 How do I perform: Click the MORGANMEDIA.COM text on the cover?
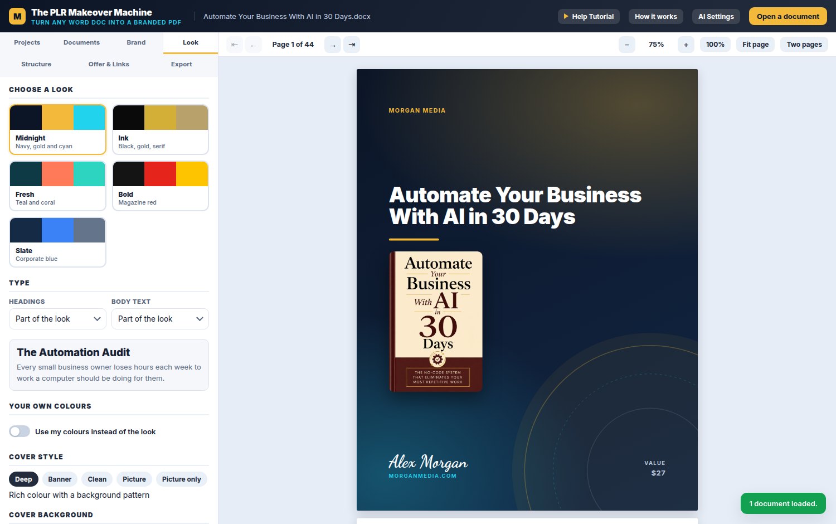[x=422, y=476]
